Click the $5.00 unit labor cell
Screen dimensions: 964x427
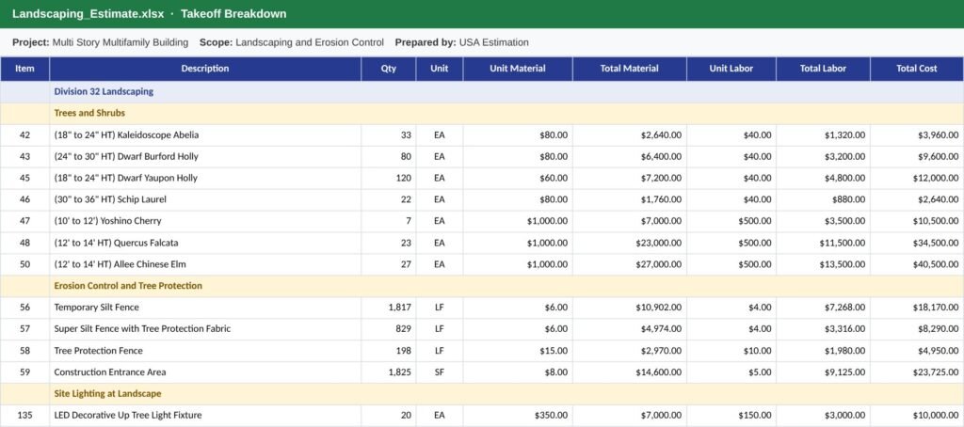click(x=731, y=372)
